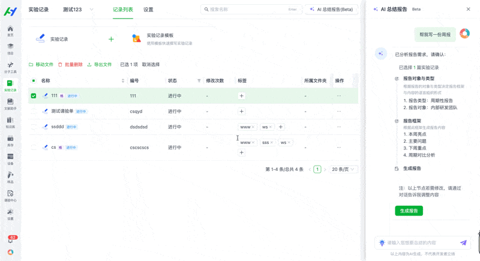This screenshot has height=261, width=480.
Task: Click the 实验记录模板 template icon
Action: [136, 38]
